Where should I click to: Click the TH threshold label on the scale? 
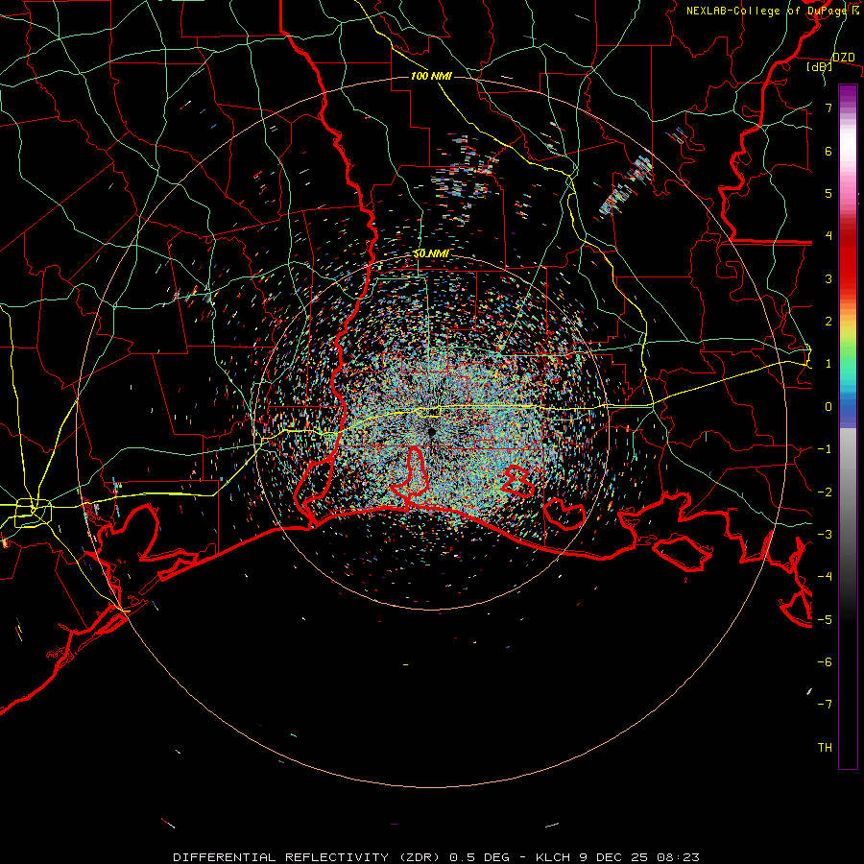click(x=825, y=748)
